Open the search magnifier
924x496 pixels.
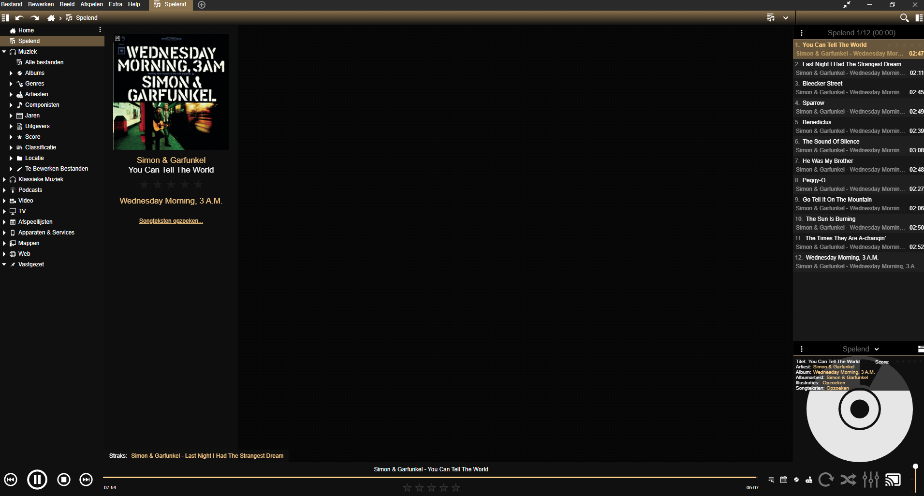coord(904,18)
